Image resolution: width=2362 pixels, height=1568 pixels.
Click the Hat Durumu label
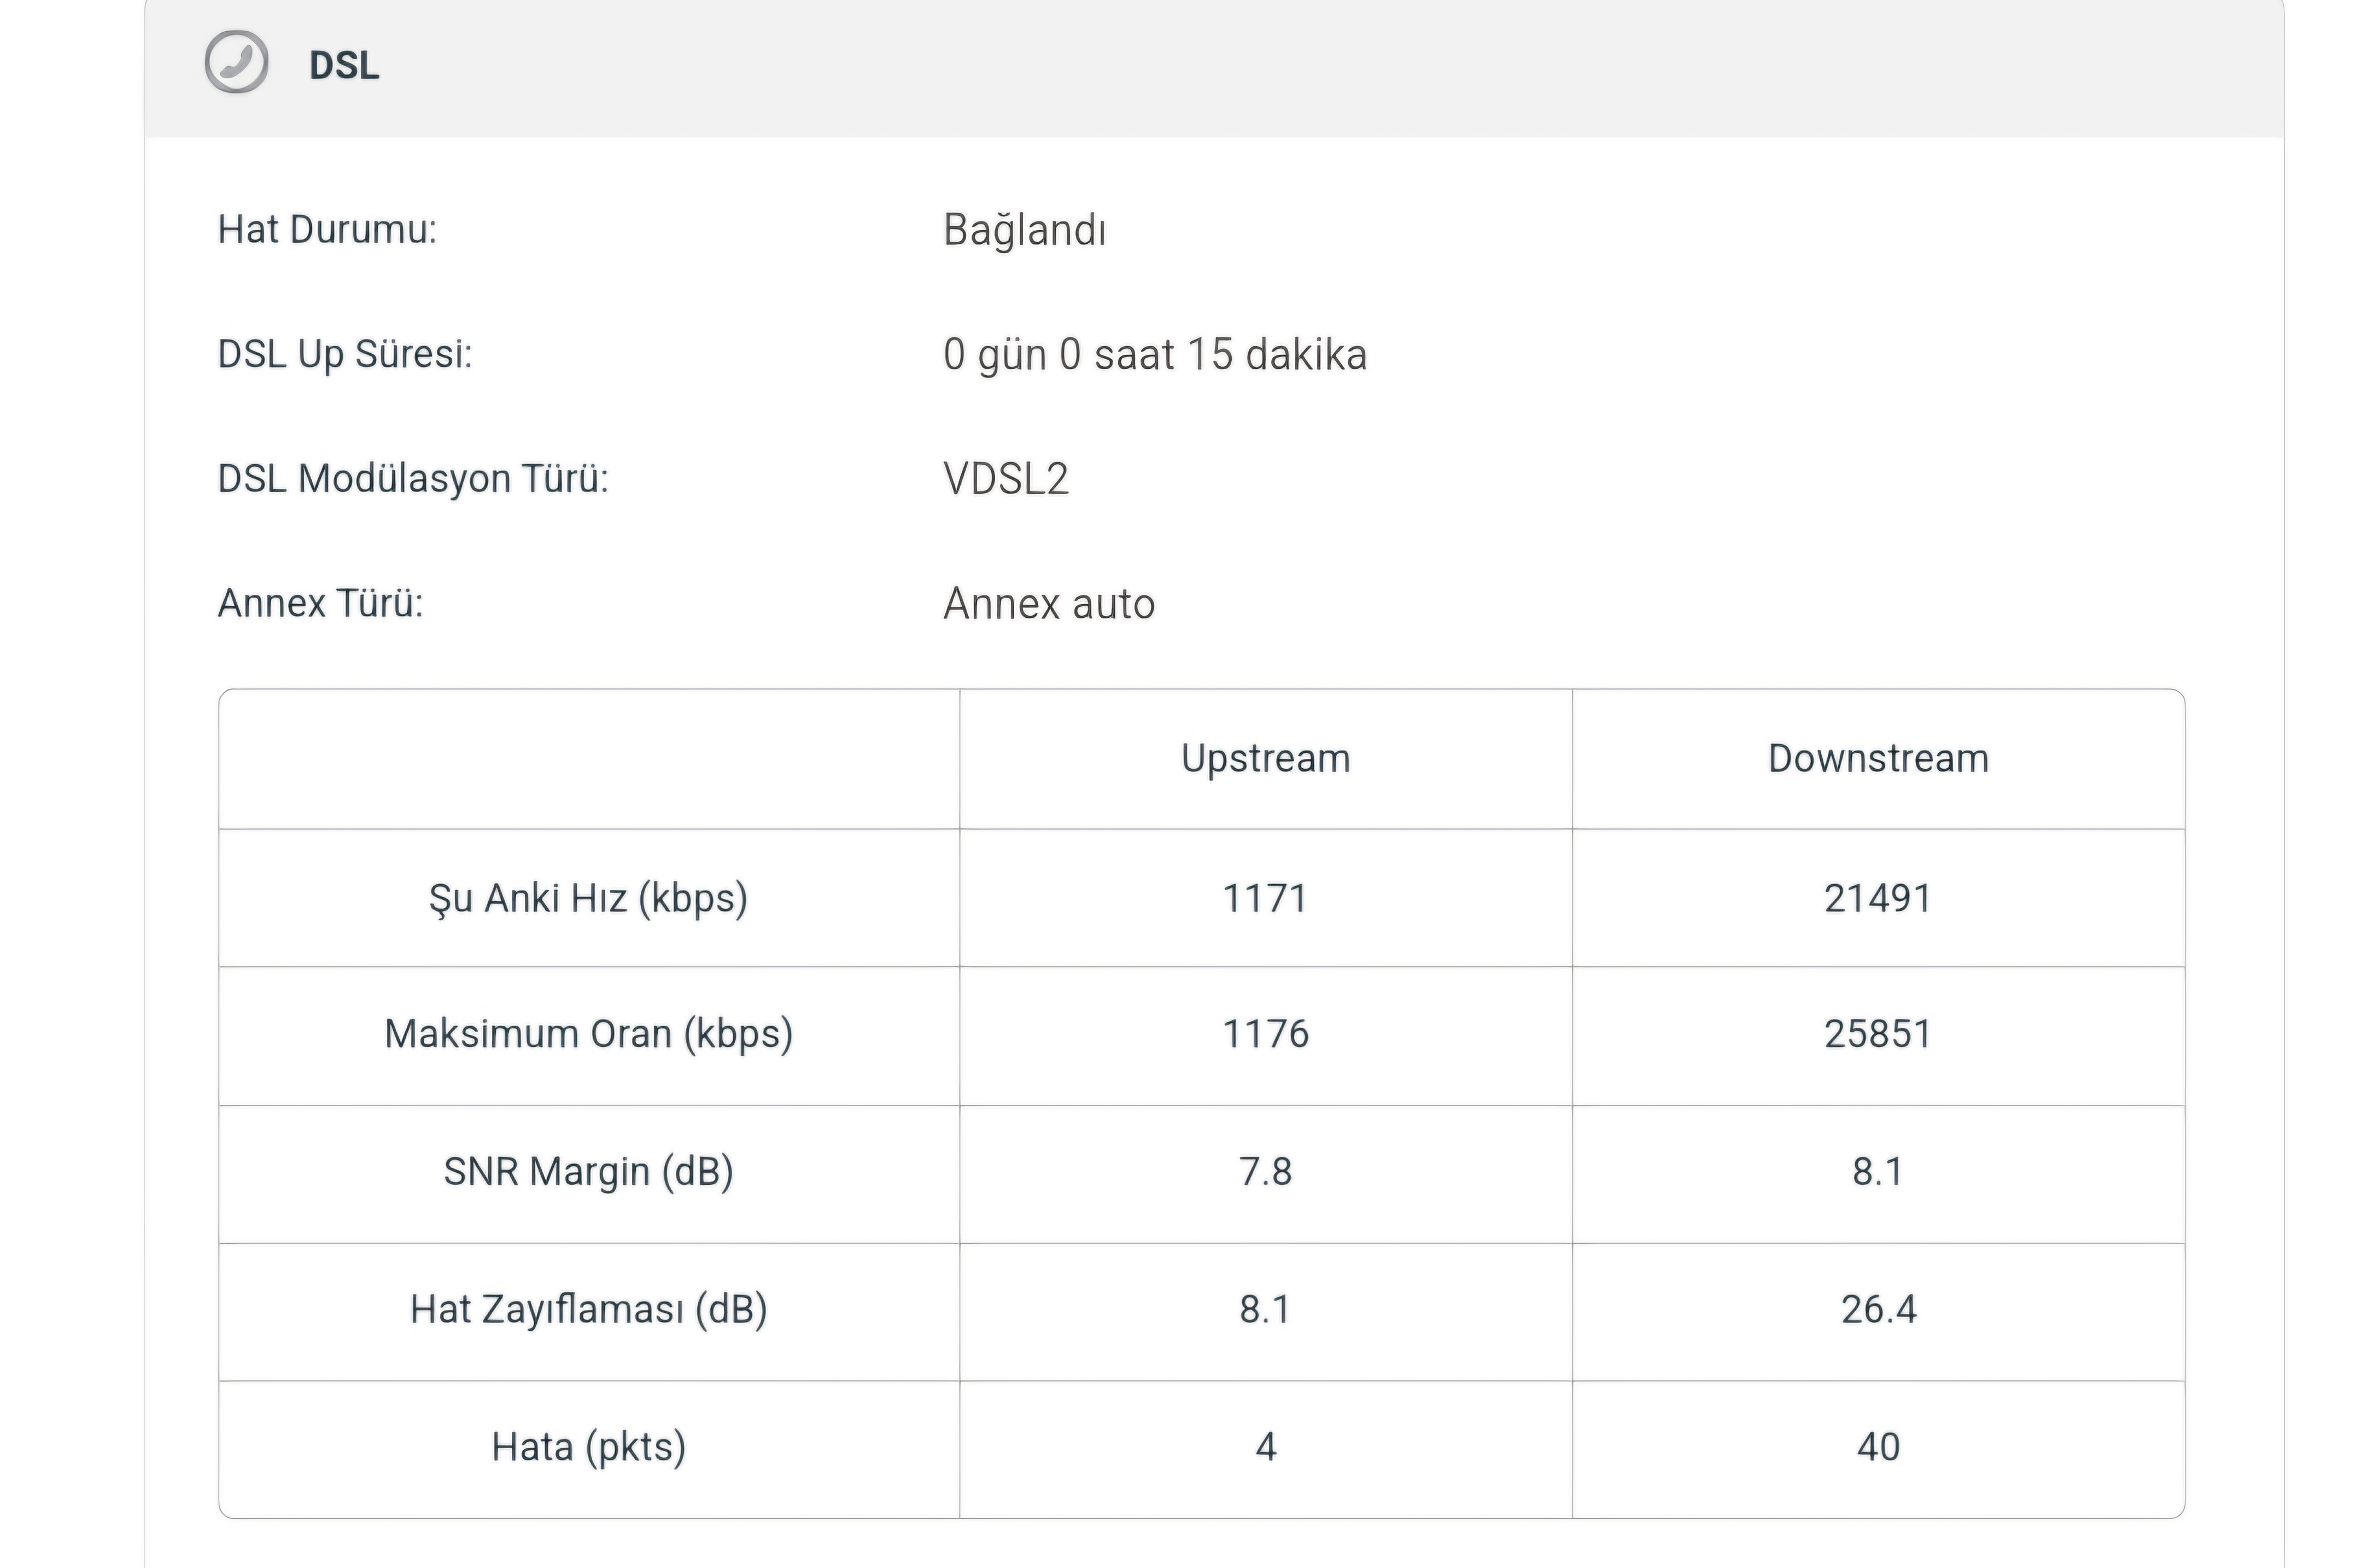click(327, 230)
